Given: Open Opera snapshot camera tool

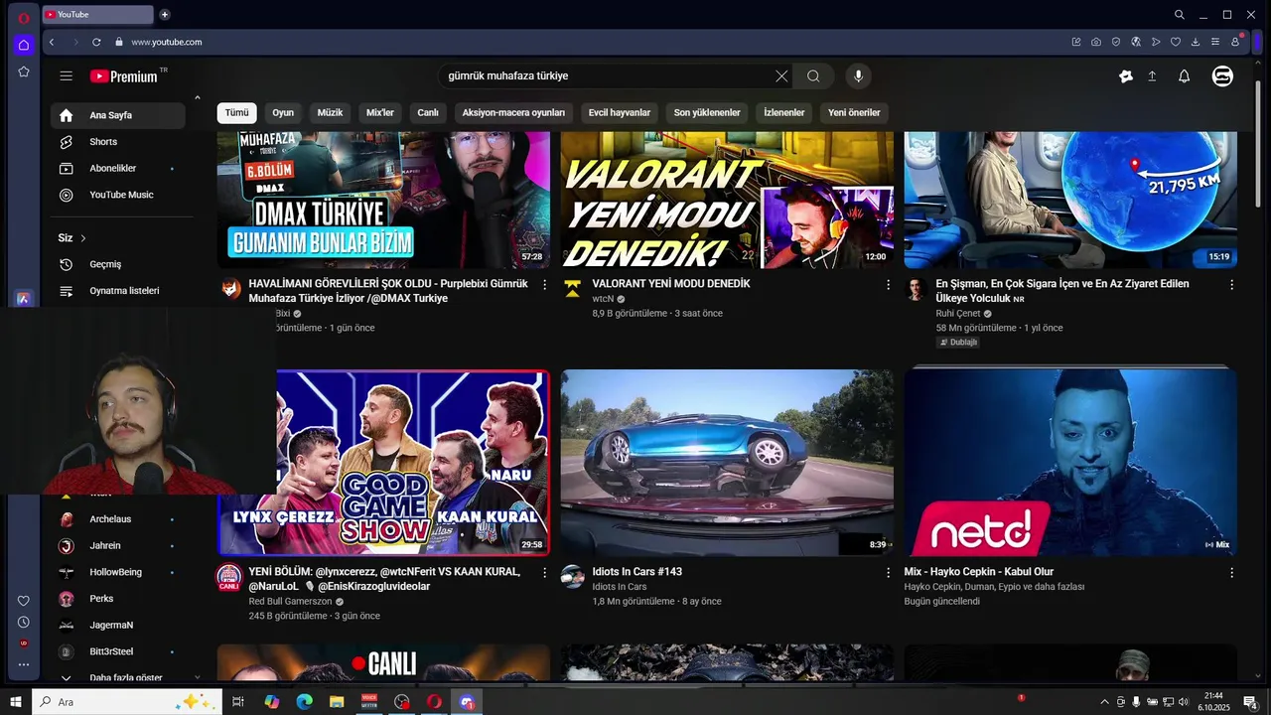Looking at the screenshot, I should tap(1096, 42).
